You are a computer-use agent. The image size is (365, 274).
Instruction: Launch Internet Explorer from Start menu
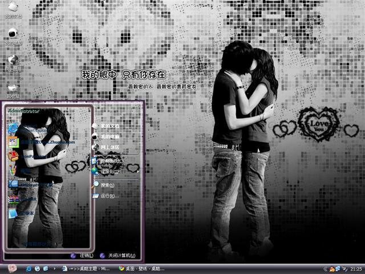tap(14, 127)
